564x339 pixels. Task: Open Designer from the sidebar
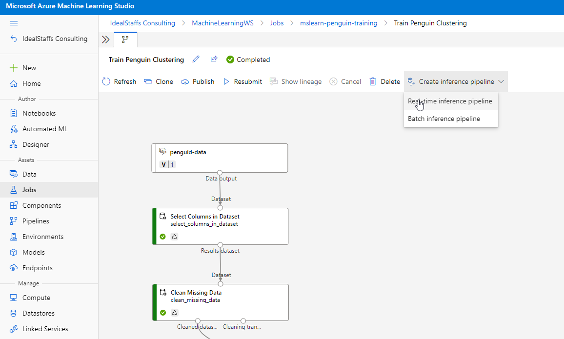36,144
